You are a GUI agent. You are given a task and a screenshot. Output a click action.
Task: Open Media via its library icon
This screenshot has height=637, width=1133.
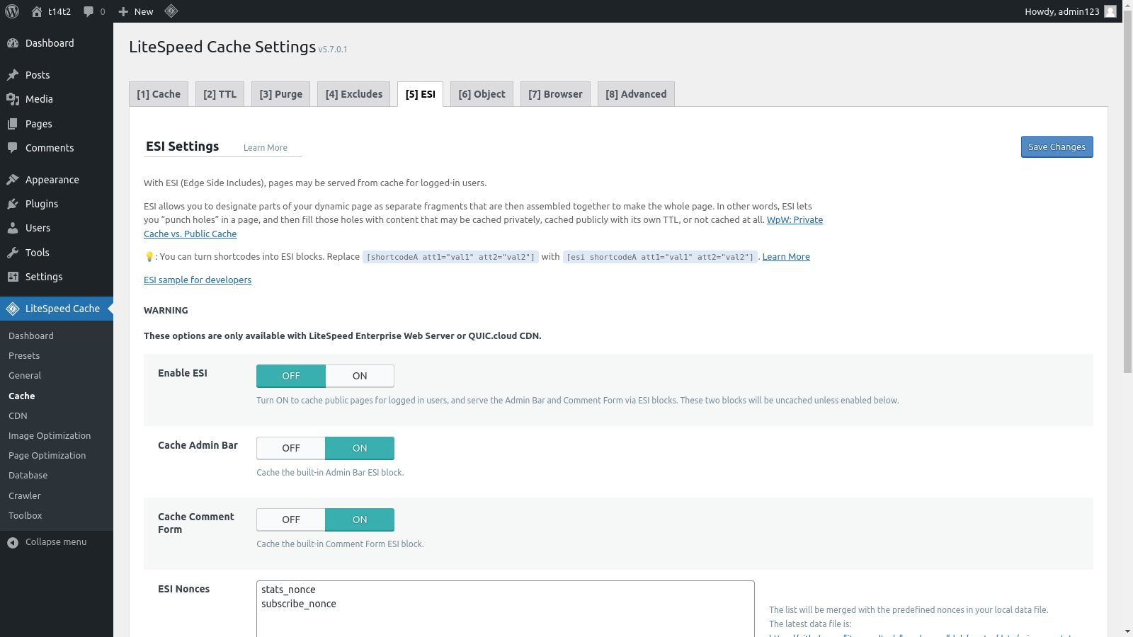13,99
